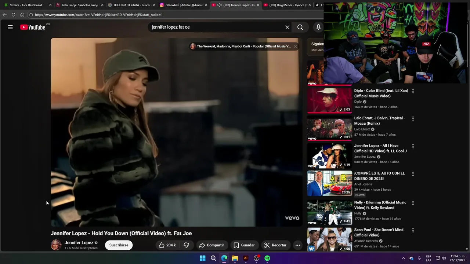The width and height of the screenshot is (470, 264).
Task: Go back with browser back arrow
Action: pos(4,15)
